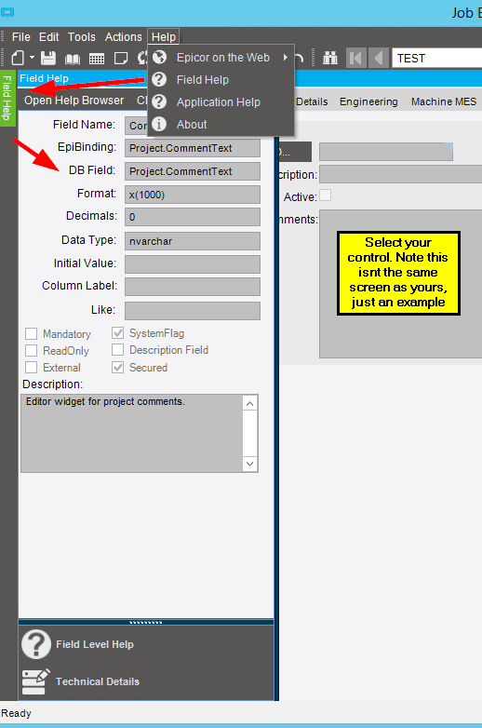Choose About from the Help menu
The width and height of the screenshot is (482, 728).
[192, 125]
